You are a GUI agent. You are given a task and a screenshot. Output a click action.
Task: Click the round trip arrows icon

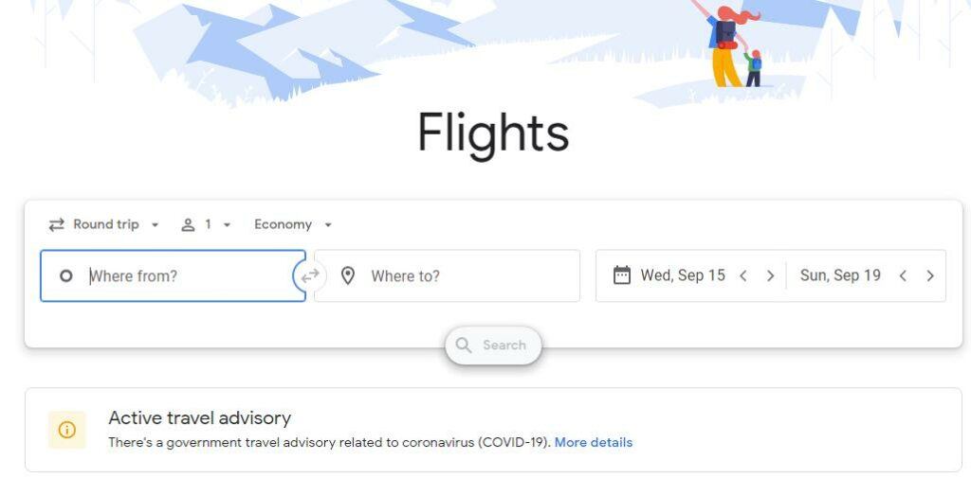click(x=56, y=224)
